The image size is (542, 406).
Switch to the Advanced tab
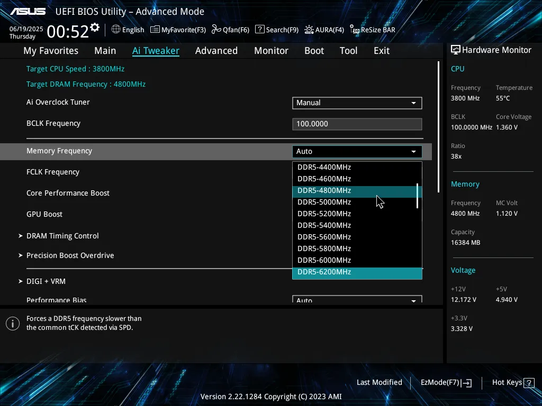click(216, 51)
